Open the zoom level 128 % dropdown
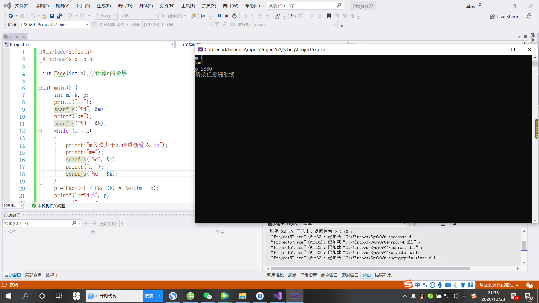Screen dimensions: 539x303 (x=21, y=206)
